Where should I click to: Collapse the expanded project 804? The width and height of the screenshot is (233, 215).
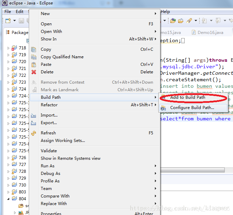(x=8, y=199)
